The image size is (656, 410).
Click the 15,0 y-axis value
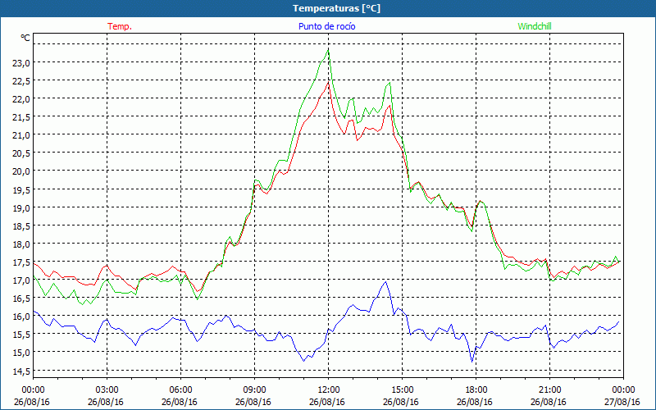coord(21,353)
